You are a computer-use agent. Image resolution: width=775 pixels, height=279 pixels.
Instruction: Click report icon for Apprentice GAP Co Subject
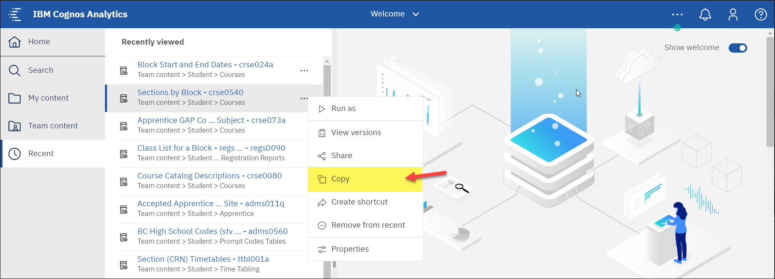tap(124, 126)
